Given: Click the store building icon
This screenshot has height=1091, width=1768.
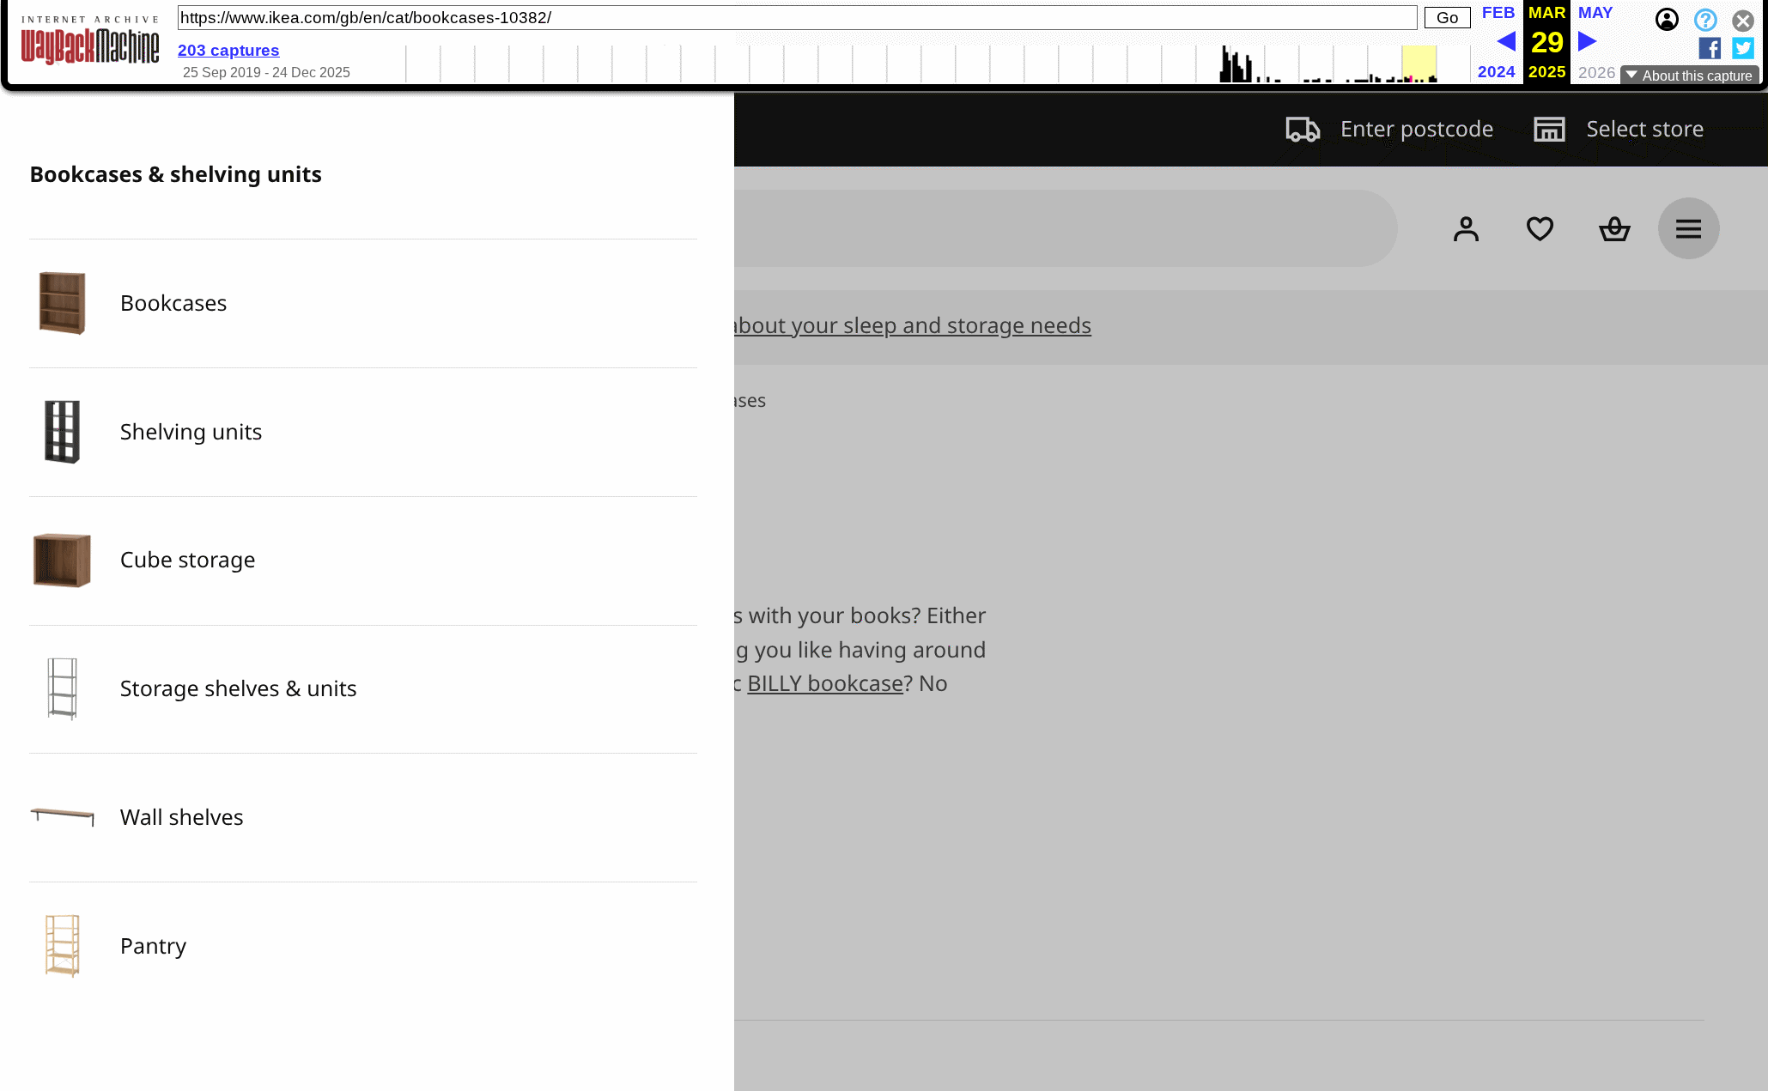Looking at the screenshot, I should point(1549,130).
